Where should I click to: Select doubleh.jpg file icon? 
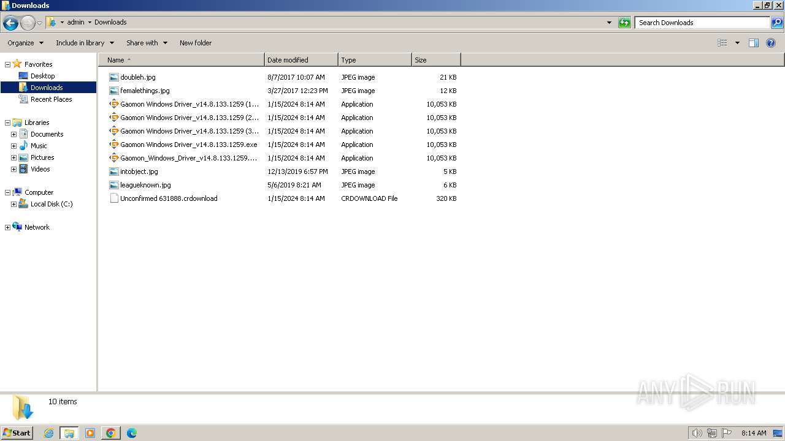(x=114, y=77)
